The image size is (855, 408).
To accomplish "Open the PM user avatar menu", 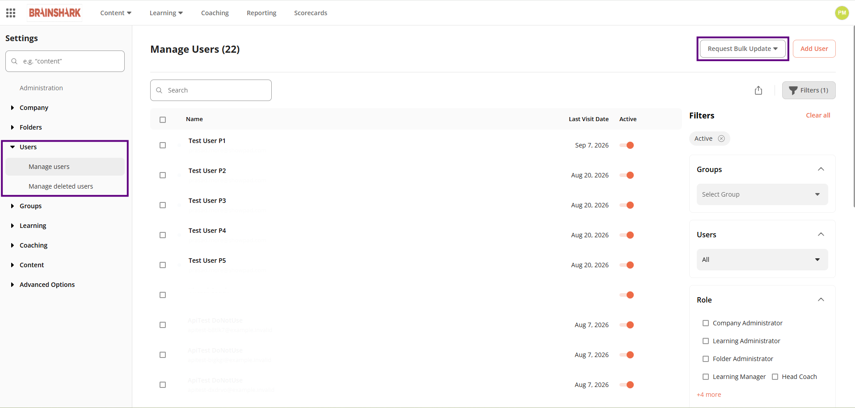I will pos(842,13).
